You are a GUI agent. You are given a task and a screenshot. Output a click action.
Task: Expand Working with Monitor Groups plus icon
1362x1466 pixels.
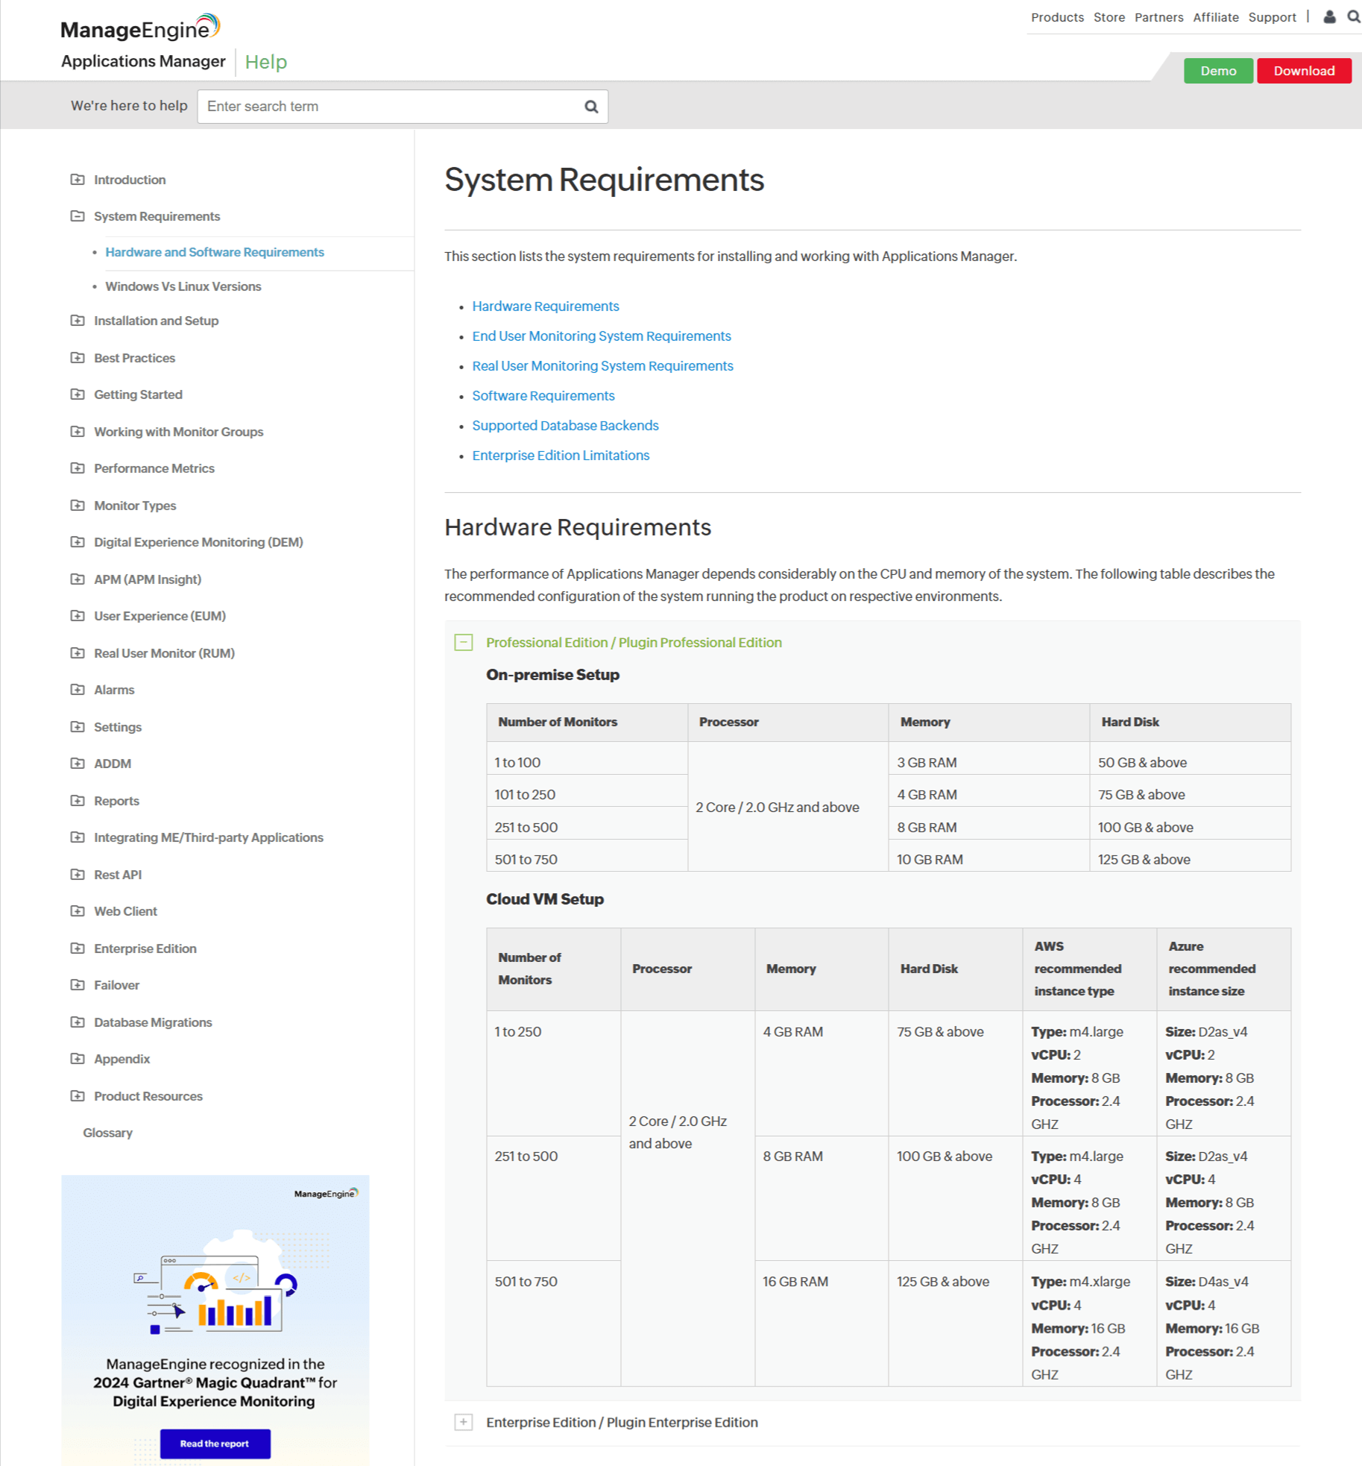click(x=78, y=432)
